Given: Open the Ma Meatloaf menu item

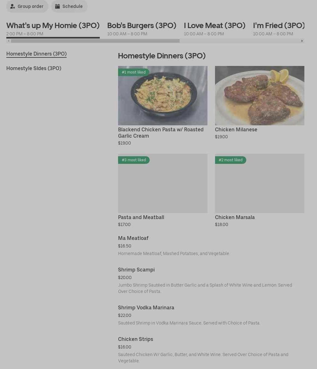Looking at the screenshot, I should pos(211,246).
